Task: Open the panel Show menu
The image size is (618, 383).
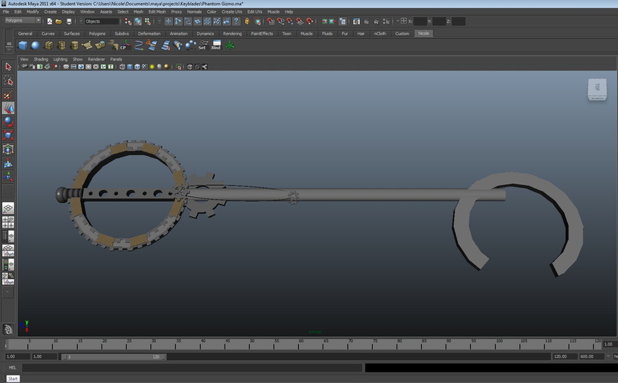Action: tap(78, 59)
